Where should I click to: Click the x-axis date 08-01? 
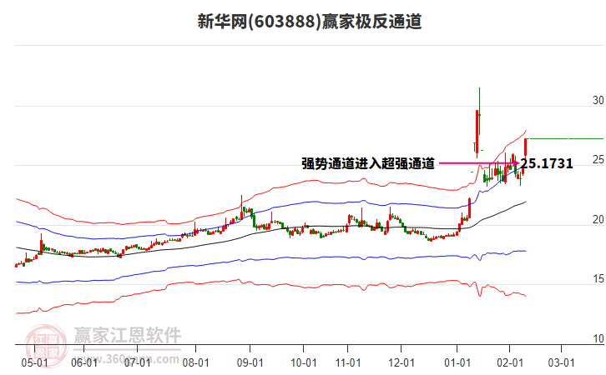(x=195, y=363)
